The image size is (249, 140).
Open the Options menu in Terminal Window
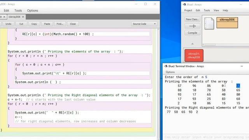[170, 72]
